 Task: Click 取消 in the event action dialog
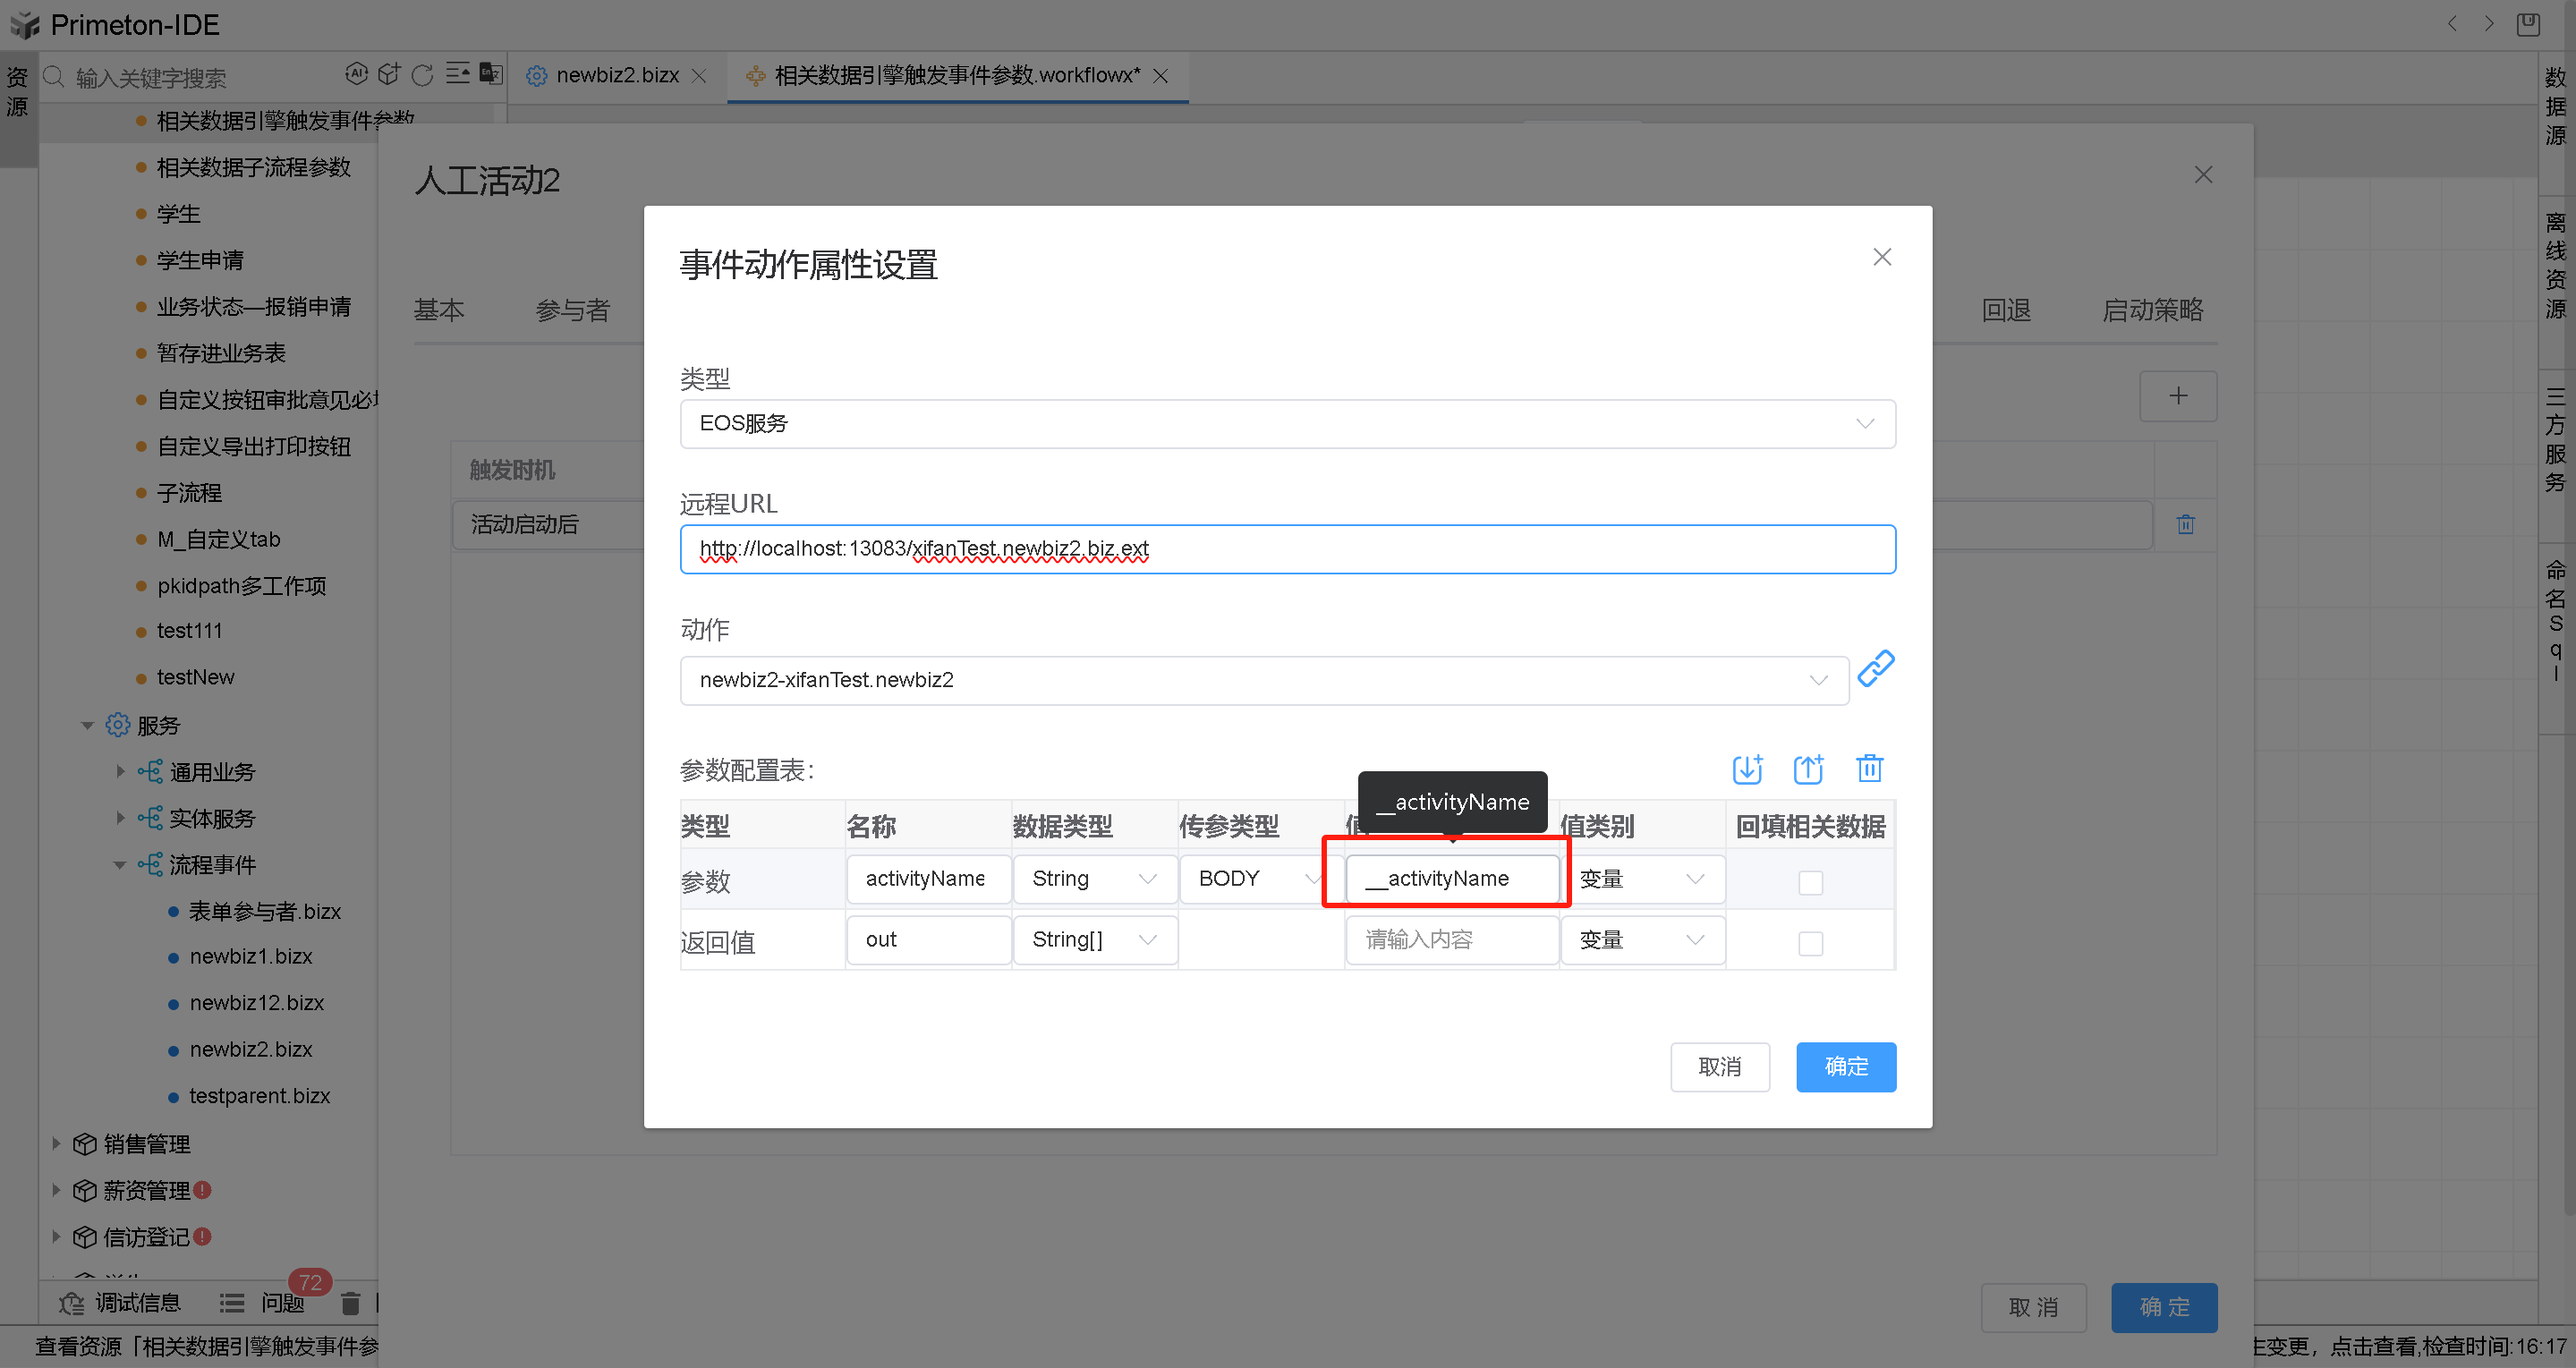(1719, 1067)
